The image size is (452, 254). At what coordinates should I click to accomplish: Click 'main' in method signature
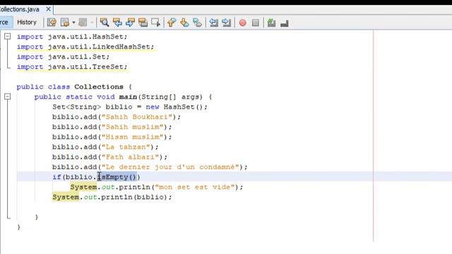click(x=128, y=97)
